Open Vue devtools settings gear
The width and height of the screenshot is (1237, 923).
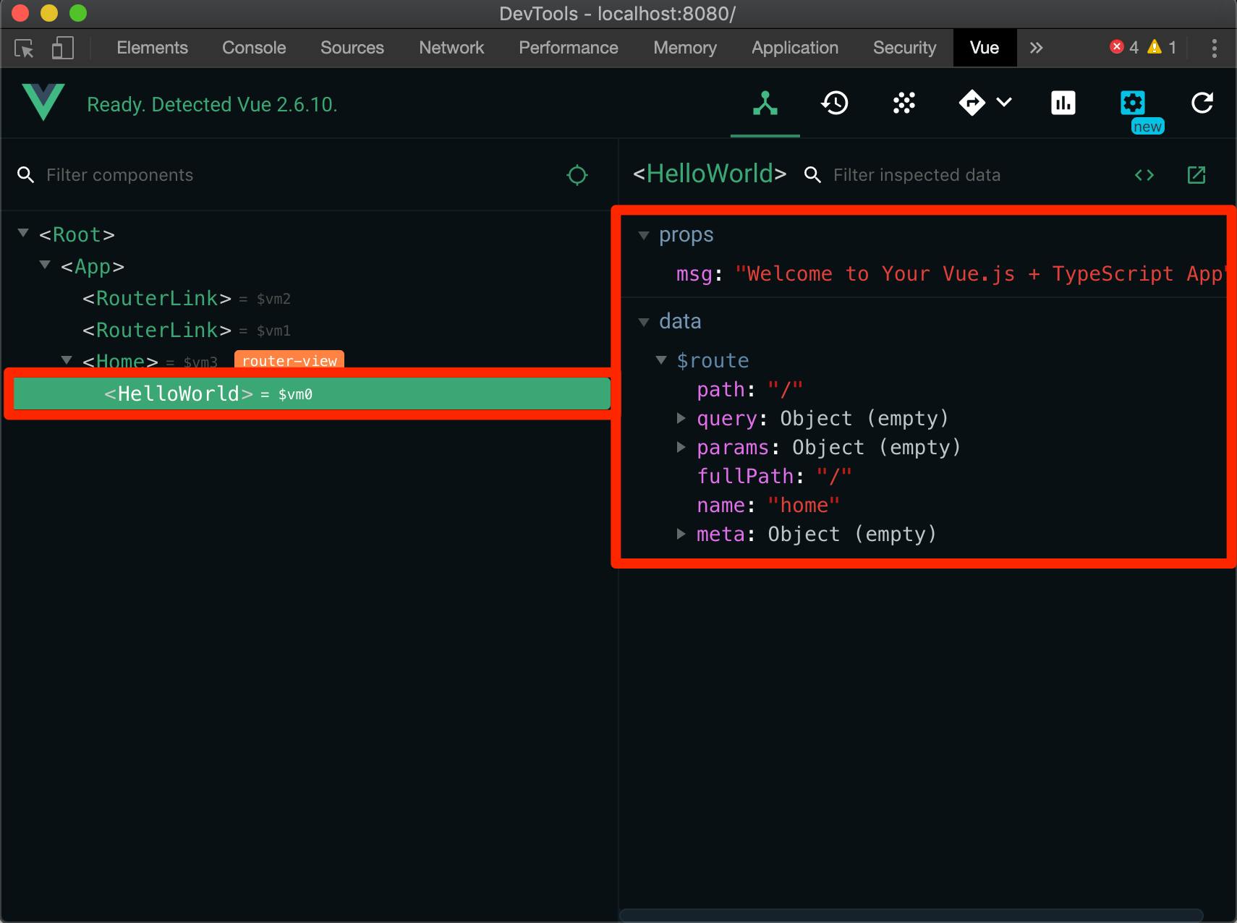[1131, 103]
